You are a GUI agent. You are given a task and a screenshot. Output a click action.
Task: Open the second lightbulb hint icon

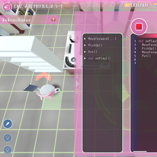tap(7, 150)
